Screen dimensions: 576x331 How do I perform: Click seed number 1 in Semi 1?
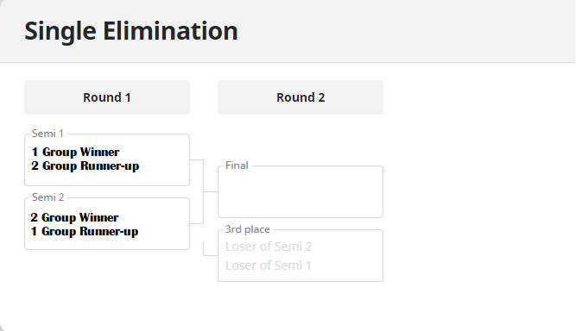pos(35,152)
